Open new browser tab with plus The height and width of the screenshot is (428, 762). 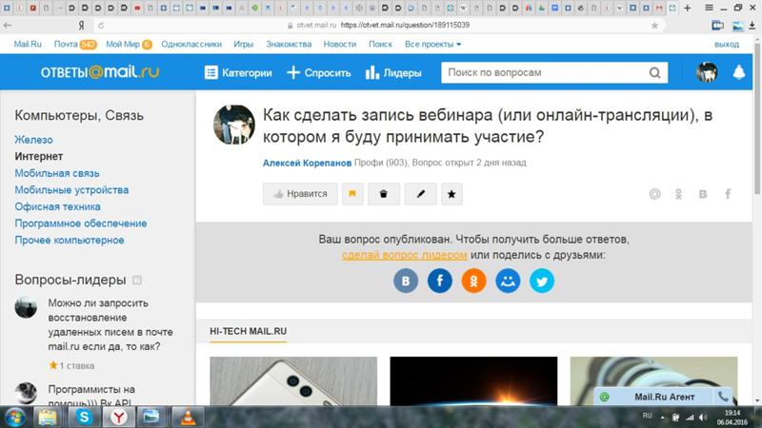point(687,8)
